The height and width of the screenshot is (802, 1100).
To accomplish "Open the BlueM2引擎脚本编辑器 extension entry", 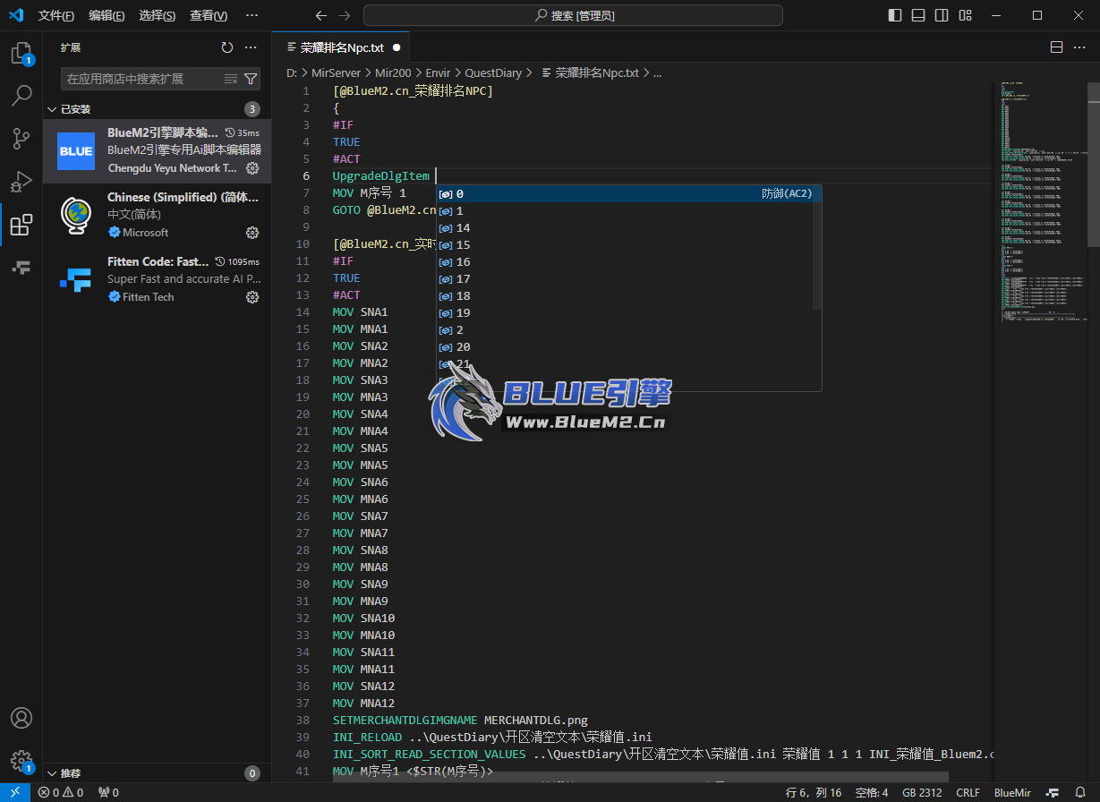I will tap(157, 151).
